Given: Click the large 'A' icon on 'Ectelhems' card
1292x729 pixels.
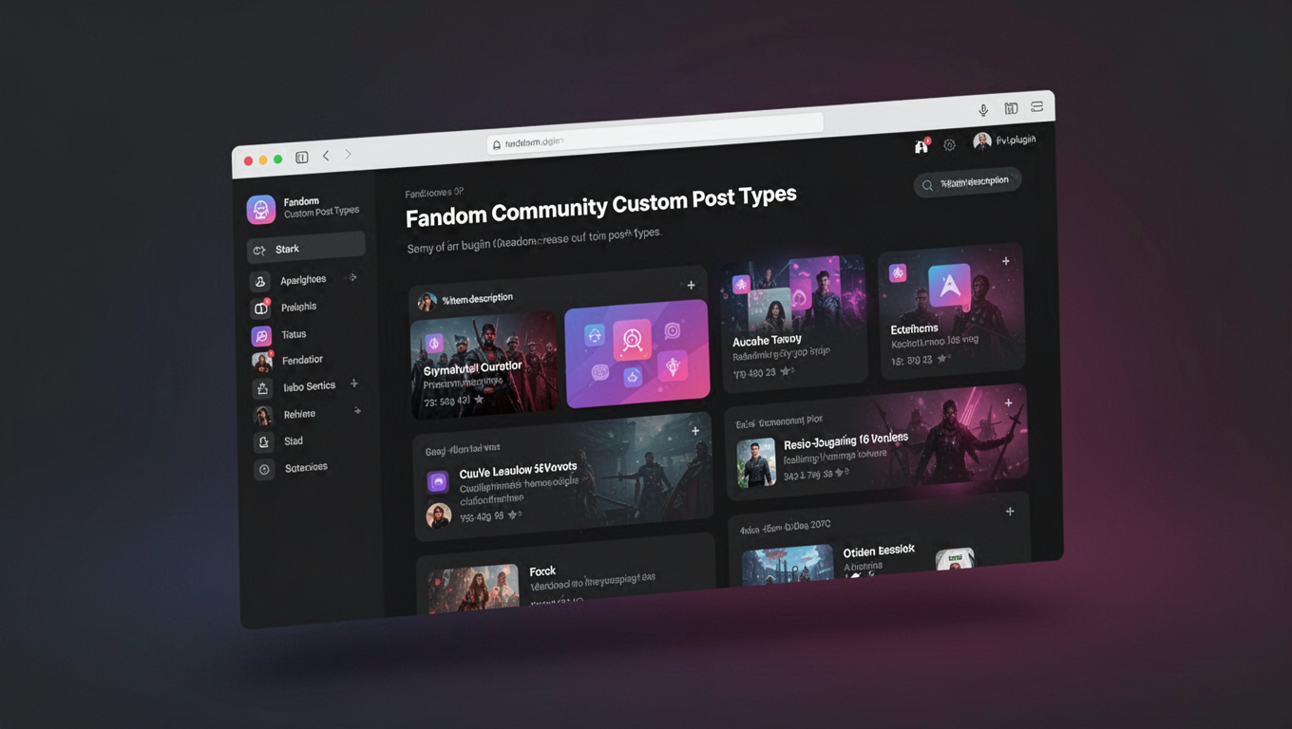Looking at the screenshot, I should click(x=950, y=288).
